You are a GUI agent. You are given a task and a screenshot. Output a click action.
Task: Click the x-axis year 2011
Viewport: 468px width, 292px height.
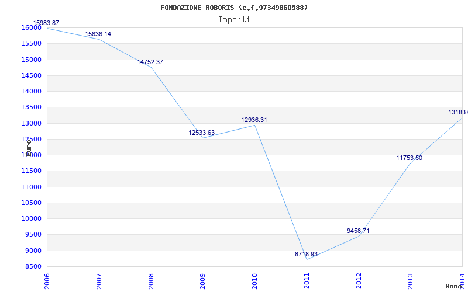click(x=307, y=281)
